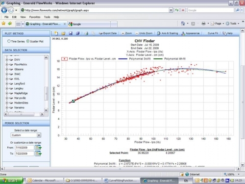
Task: Expand the KWL tree node
Action: [7, 79]
